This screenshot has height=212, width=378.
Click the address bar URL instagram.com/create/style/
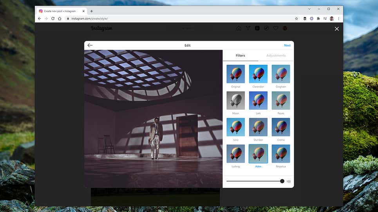pyautogui.click(x=90, y=18)
